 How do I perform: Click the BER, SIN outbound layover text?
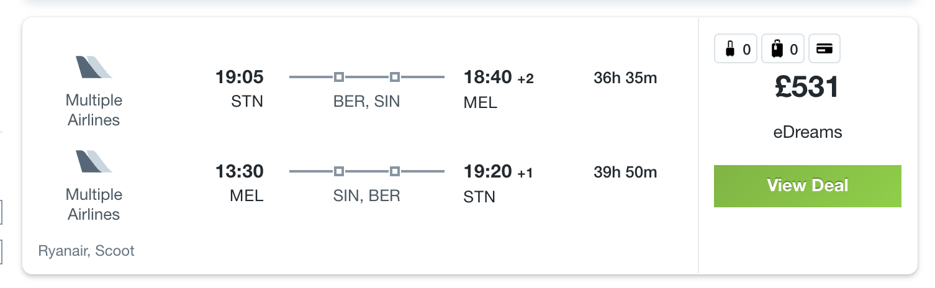367,102
